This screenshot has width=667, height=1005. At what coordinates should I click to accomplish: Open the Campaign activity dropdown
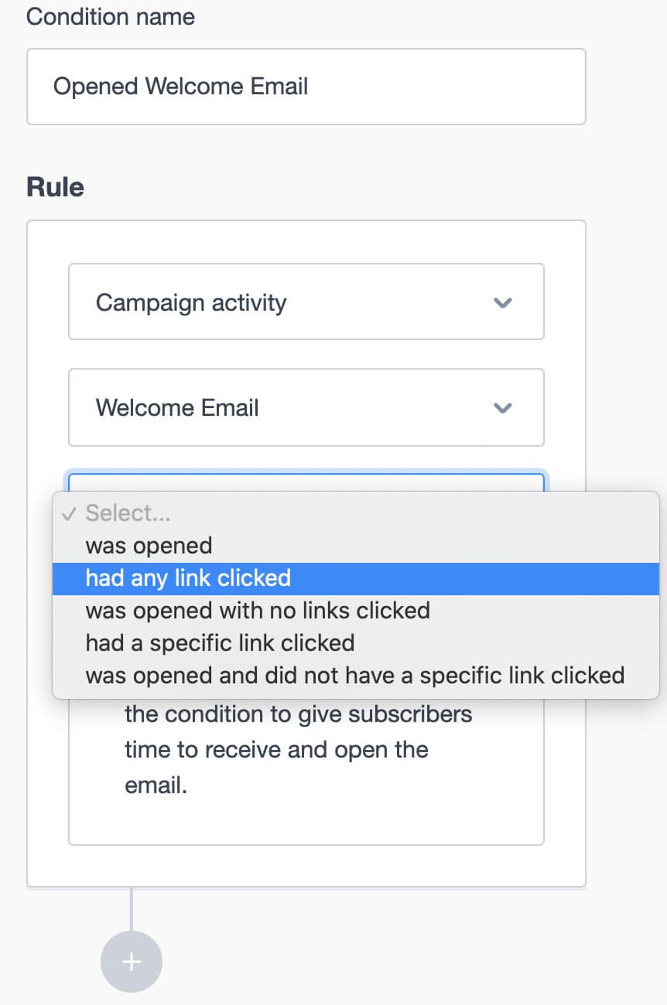(x=306, y=302)
